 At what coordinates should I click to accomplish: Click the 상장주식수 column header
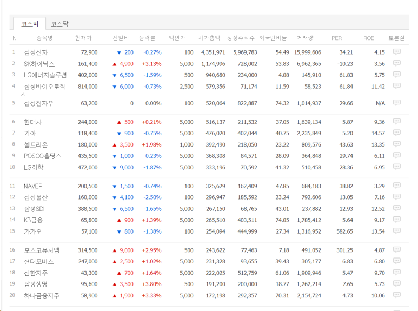point(241,38)
